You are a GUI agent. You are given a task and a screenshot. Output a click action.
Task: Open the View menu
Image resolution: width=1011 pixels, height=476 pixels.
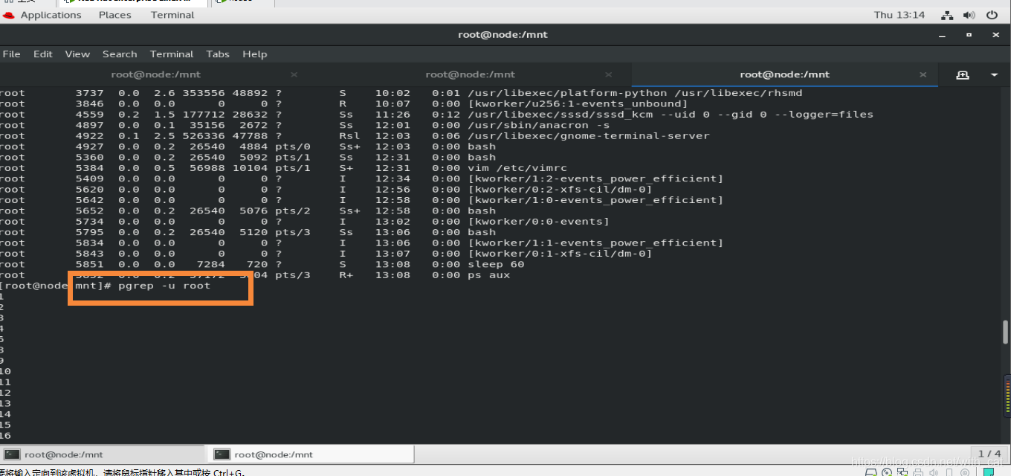click(x=77, y=54)
